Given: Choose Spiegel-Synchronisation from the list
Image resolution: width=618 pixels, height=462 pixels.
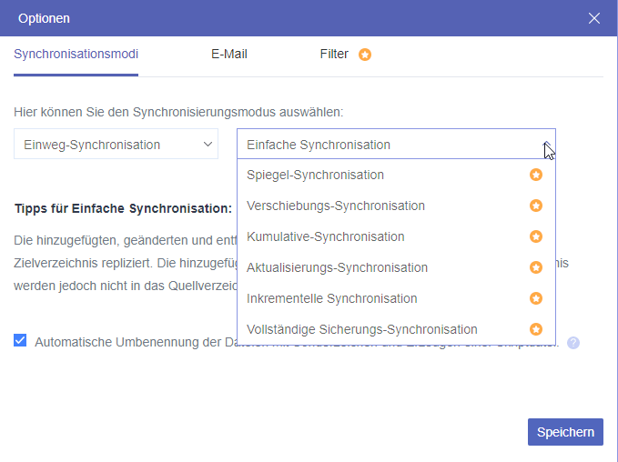Looking at the screenshot, I should point(315,175).
